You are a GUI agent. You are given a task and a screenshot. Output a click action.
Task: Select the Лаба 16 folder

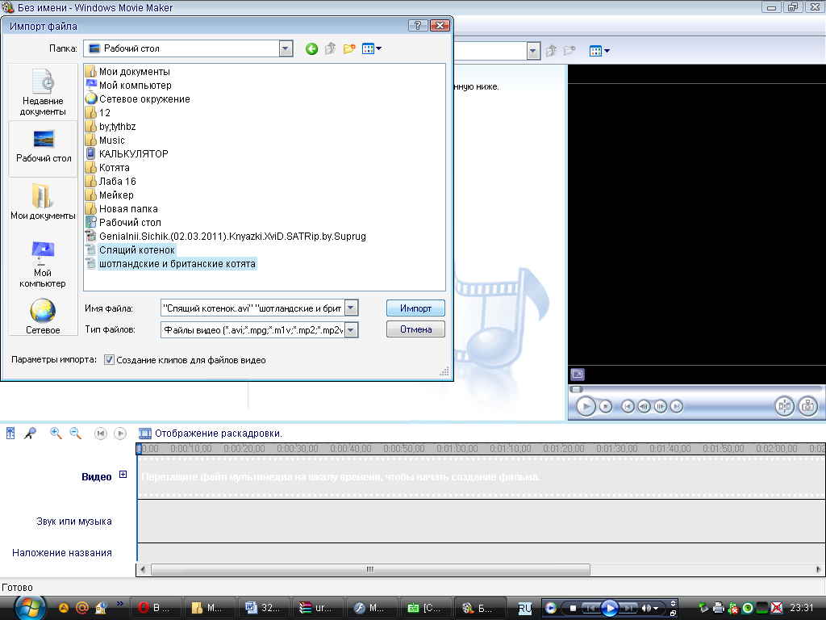111,181
